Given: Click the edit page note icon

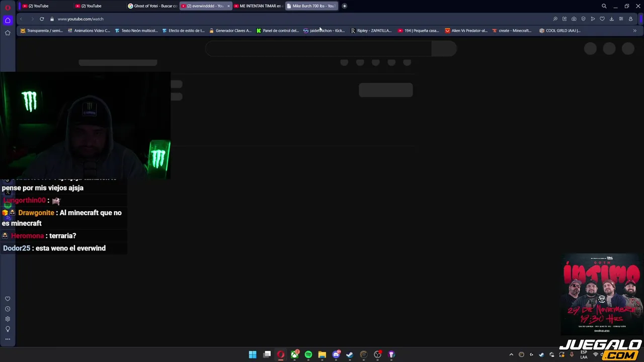Looking at the screenshot, I should point(565,19).
